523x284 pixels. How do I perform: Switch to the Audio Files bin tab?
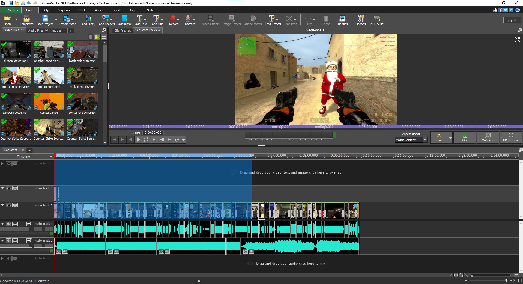38,31
